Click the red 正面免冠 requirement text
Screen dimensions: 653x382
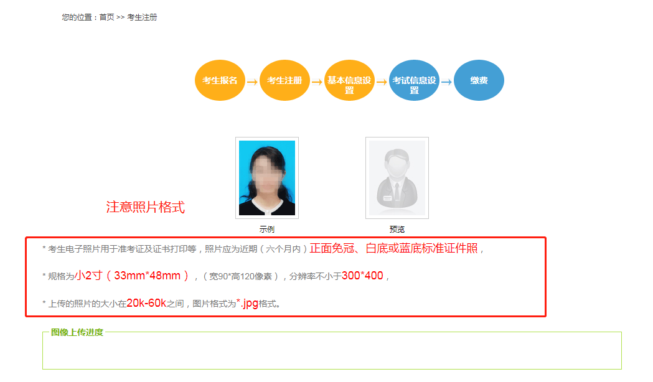click(x=332, y=248)
